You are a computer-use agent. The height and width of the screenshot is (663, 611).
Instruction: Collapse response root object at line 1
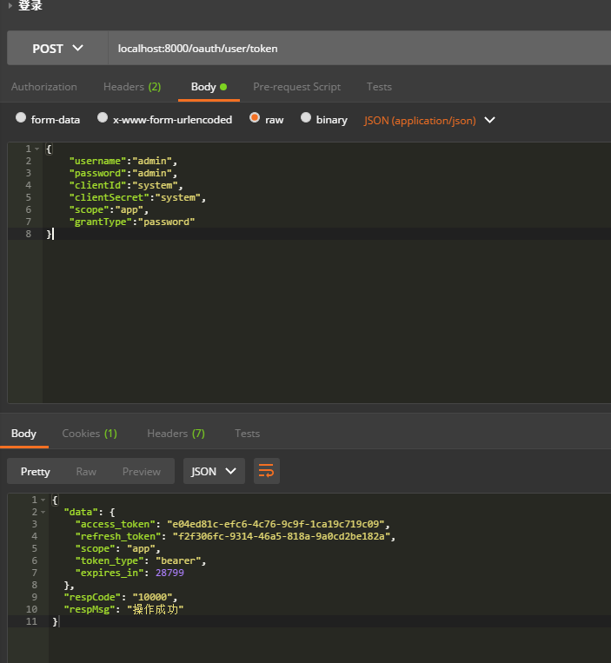(43, 500)
